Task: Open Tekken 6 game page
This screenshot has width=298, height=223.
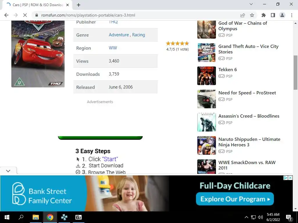Action: click(228, 70)
